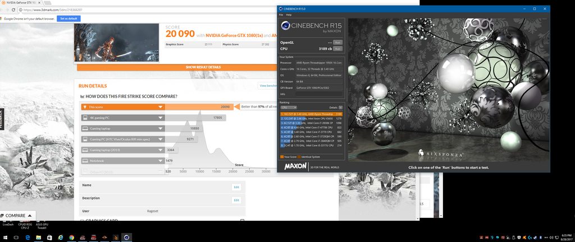Click the Bluetooth tray icon
The width and height of the screenshot is (575, 242).
pos(541,238)
